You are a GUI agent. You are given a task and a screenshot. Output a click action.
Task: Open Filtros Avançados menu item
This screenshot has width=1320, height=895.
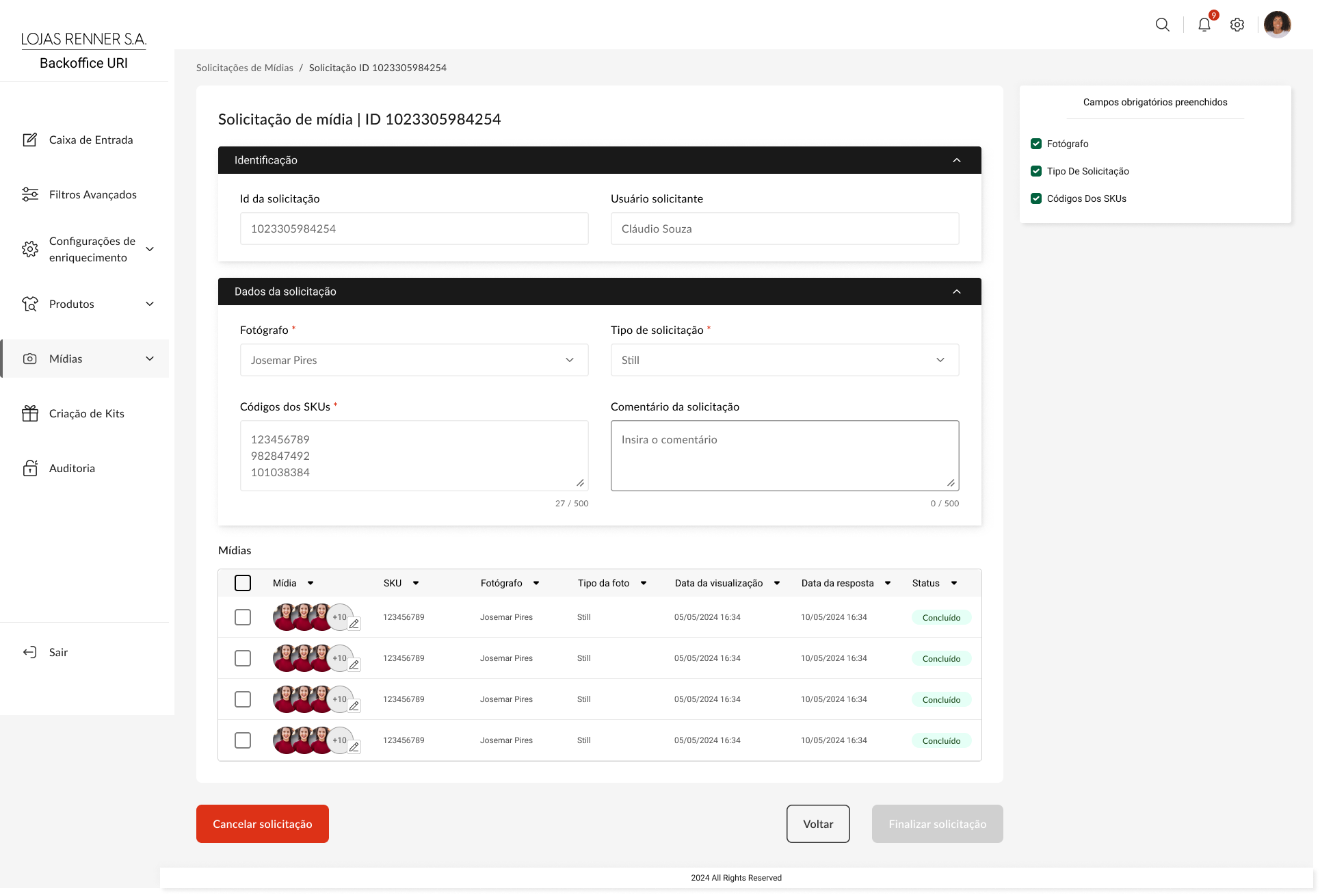(92, 194)
